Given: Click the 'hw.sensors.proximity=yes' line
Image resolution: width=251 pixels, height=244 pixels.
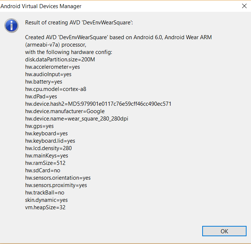Looking at the screenshot, I should (56, 185).
